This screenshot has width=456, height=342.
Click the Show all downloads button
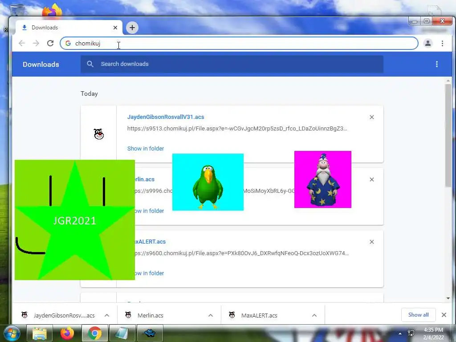coord(419,315)
